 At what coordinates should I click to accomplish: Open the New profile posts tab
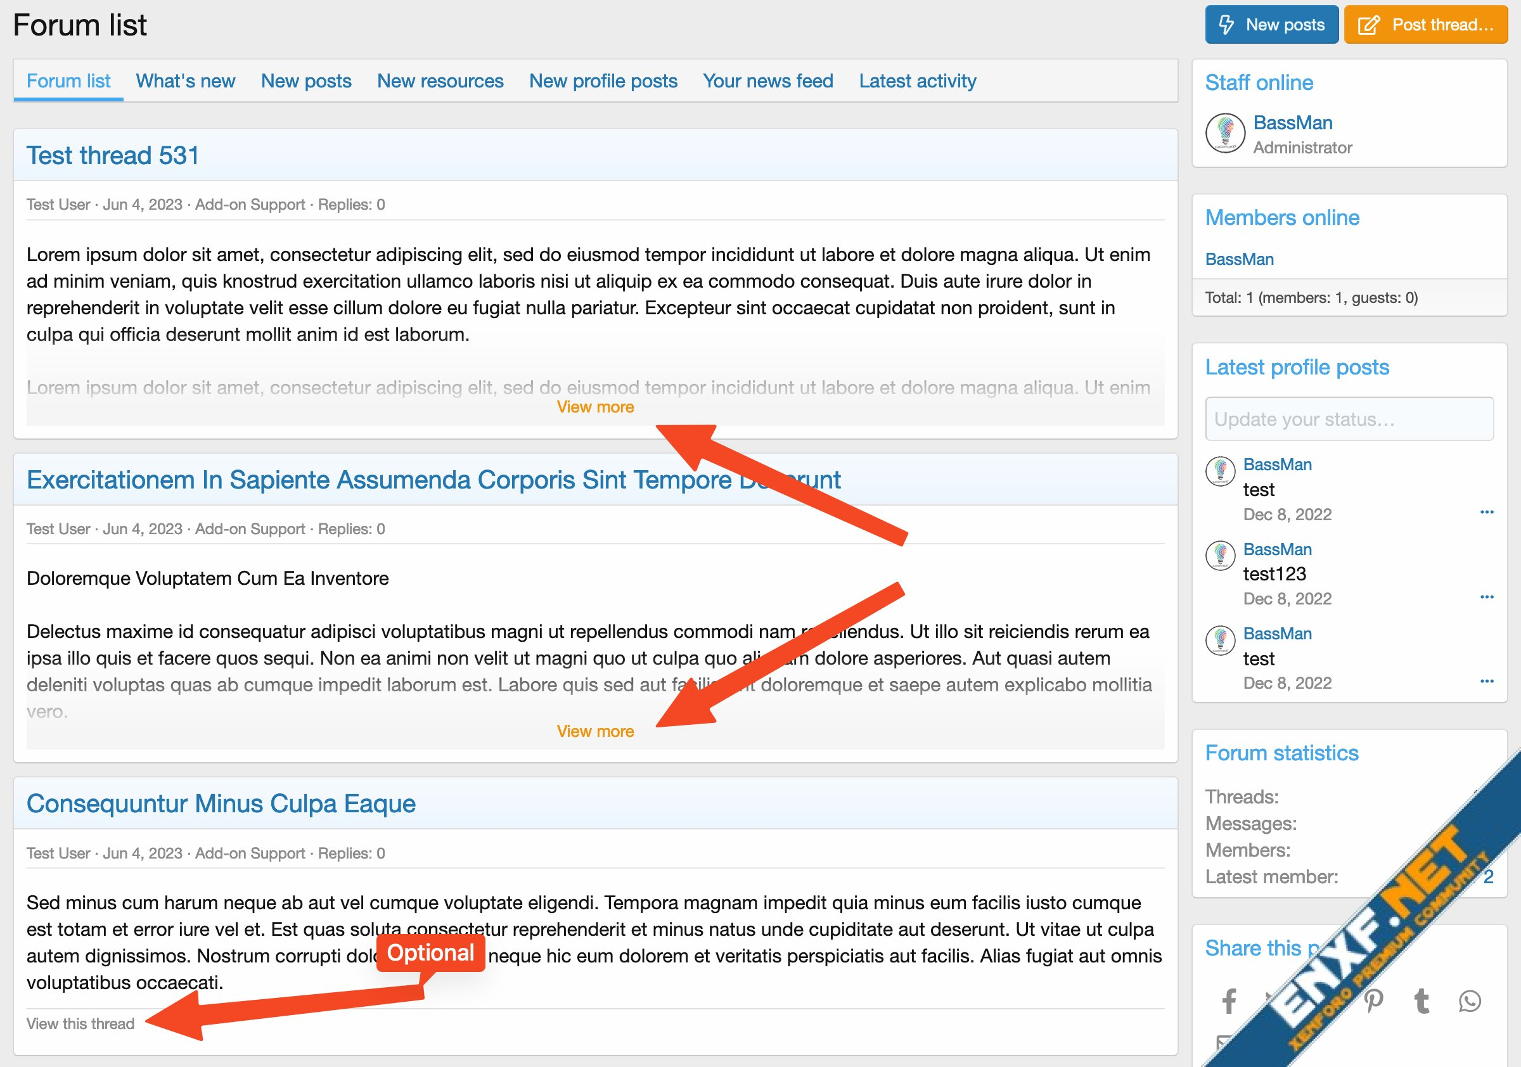tap(603, 81)
